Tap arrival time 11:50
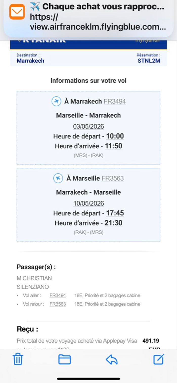The width and height of the screenshot is (177, 383). (114, 146)
